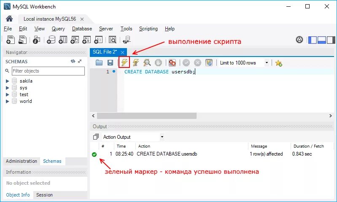Run EXPLAIN on the current statement
Image resolution: width=337 pixels, height=202 pixels.
coord(147,62)
